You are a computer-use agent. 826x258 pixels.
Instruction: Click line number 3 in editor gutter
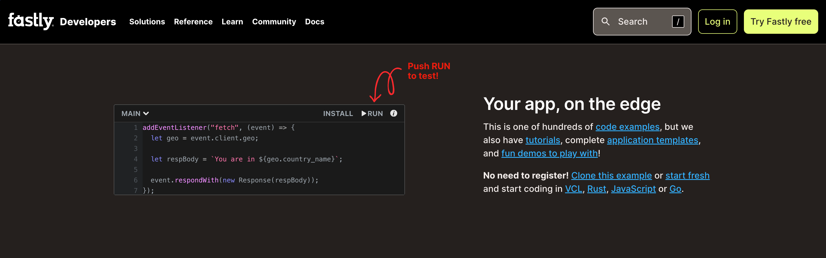click(136, 149)
